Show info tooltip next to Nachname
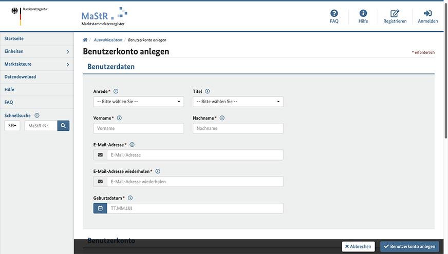Image resolution: width=448 pixels, height=254 pixels. (x=222, y=118)
